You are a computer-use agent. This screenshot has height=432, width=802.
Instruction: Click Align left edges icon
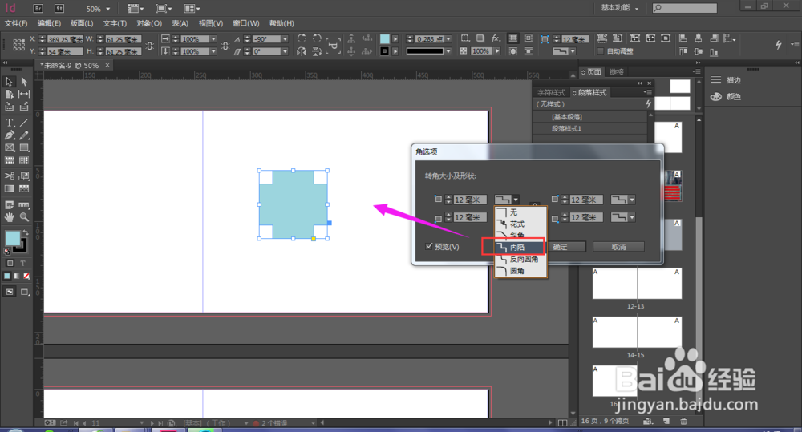coord(683,38)
